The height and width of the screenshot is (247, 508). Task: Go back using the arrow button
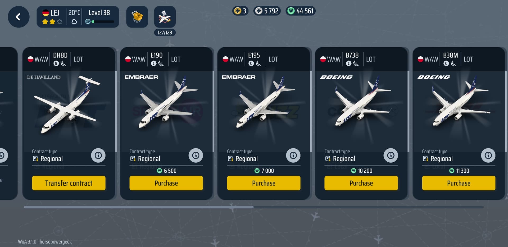[19, 17]
